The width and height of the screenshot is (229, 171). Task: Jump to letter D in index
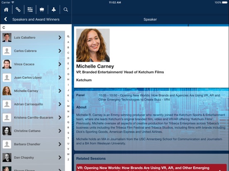(68, 58)
